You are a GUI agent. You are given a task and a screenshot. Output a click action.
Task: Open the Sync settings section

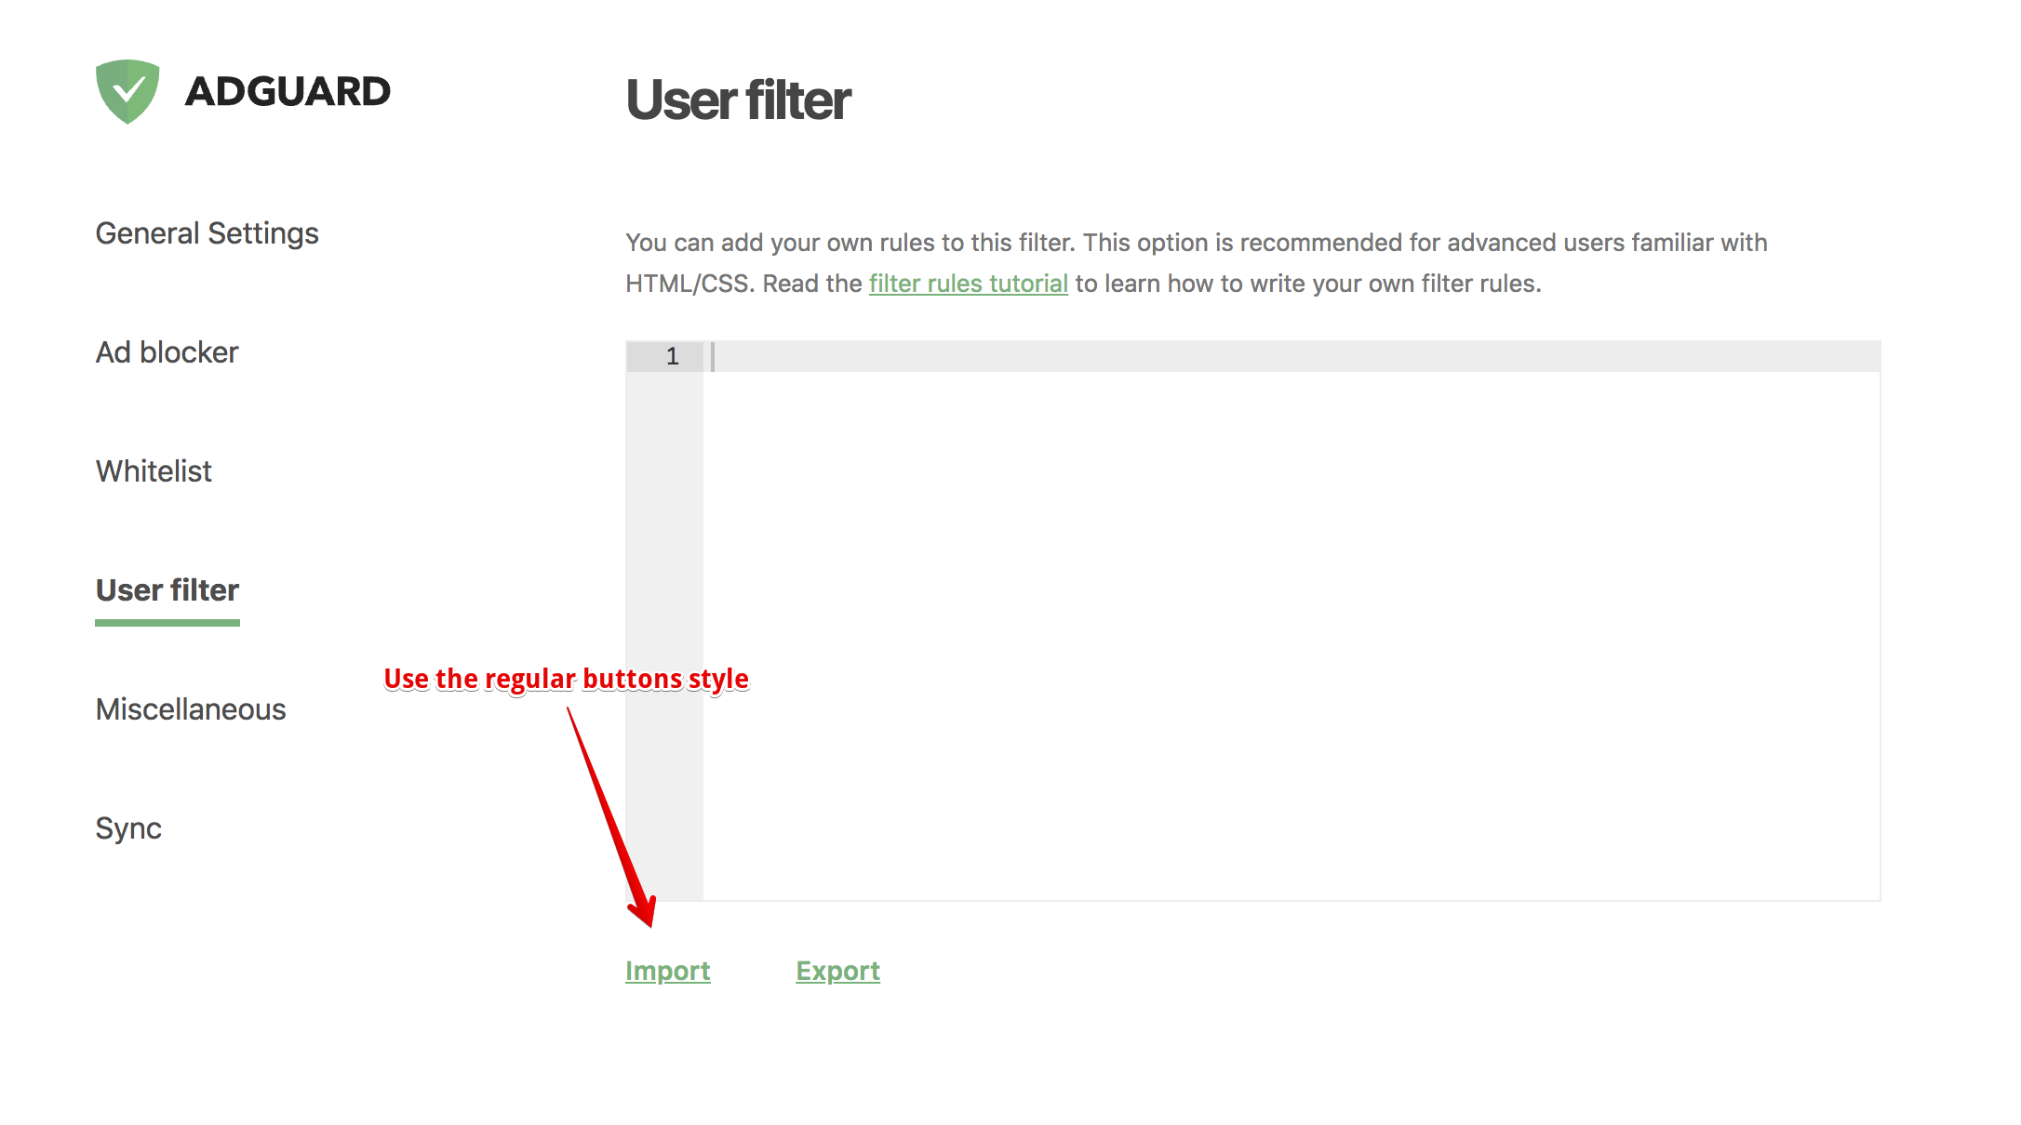pos(128,828)
